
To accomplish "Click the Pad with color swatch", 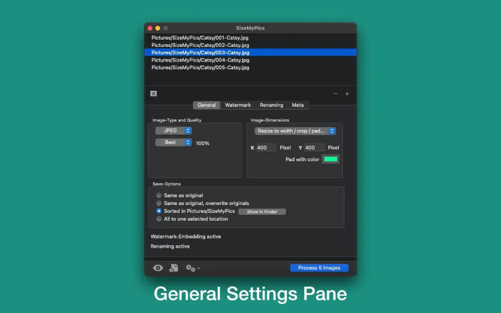I will 331,159.
